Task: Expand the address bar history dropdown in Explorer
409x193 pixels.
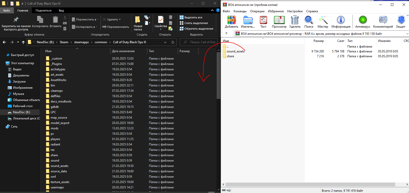Action: tap(165, 42)
